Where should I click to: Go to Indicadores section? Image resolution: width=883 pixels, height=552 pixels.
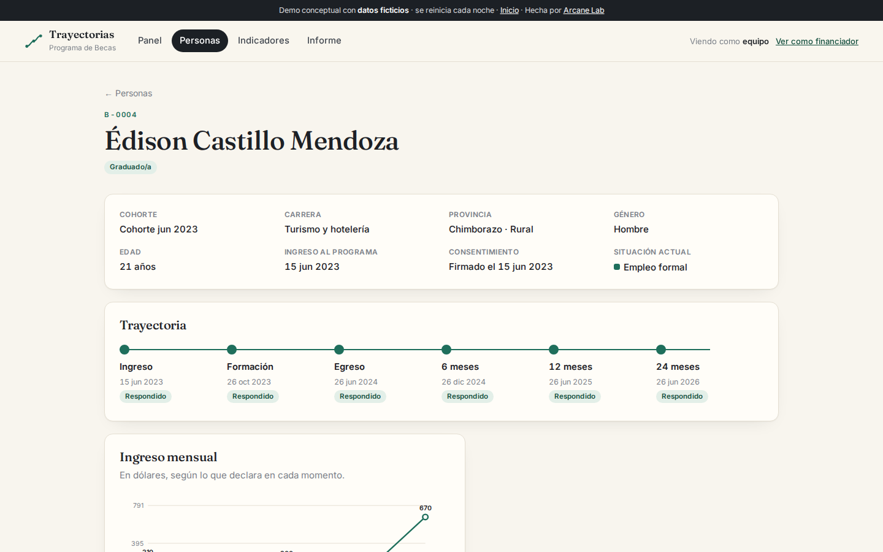pyautogui.click(x=264, y=40)
